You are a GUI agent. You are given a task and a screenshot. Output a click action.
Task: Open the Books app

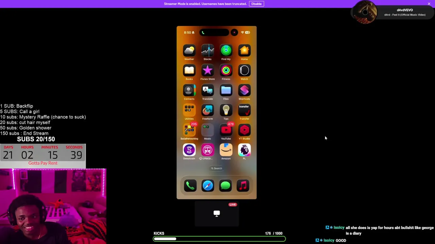click(x=189, y=71)
